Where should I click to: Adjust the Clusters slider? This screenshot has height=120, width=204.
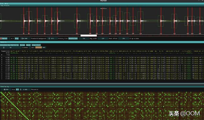11,48
